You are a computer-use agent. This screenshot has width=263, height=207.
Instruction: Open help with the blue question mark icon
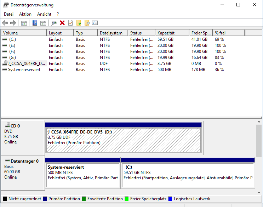coord(35,23)
